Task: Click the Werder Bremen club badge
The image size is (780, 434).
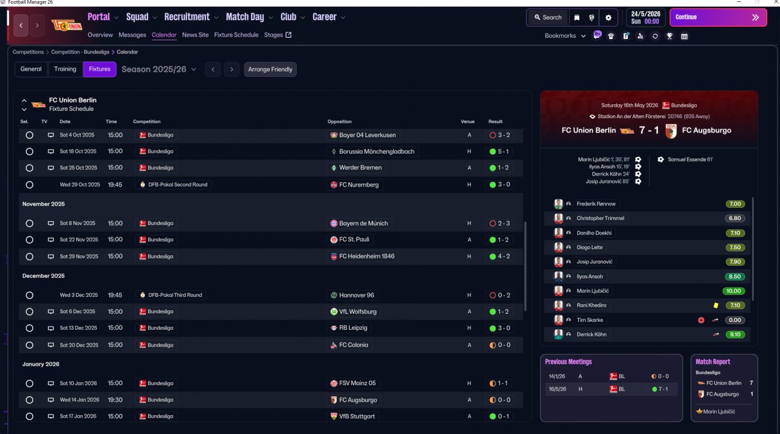Action: pyautogui.click(x=334, y=168)
